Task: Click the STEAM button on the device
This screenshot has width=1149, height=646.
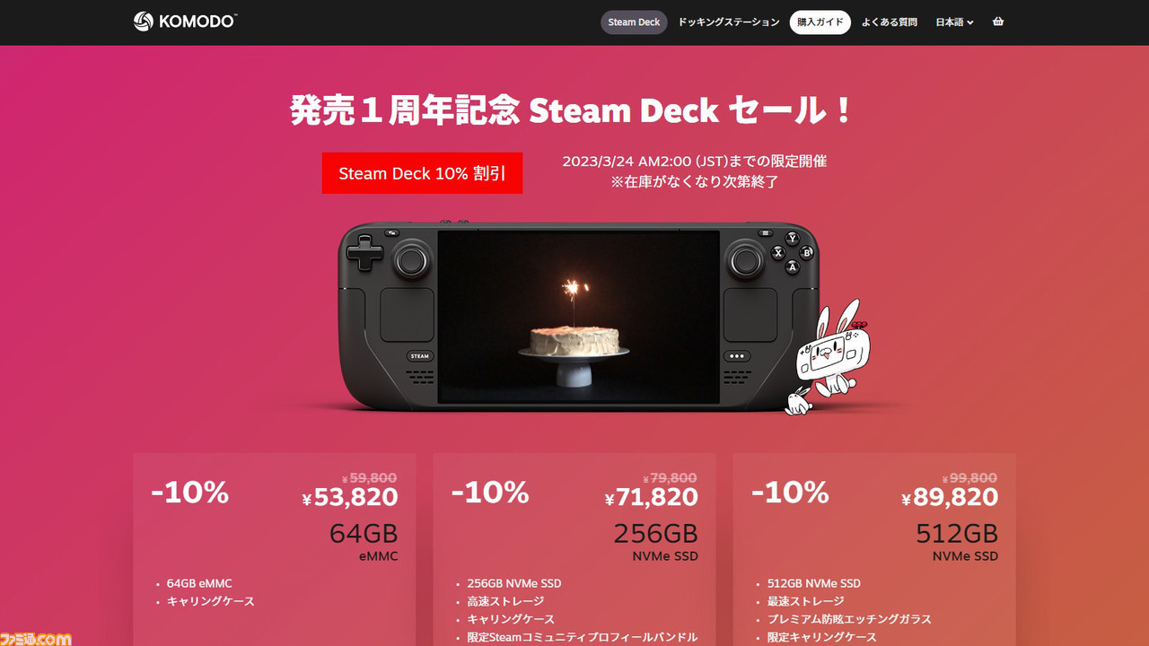Action: 420,356
